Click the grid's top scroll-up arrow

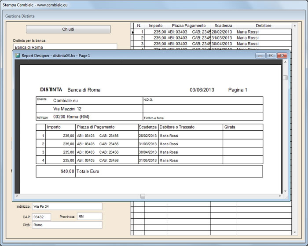(295, 26)
